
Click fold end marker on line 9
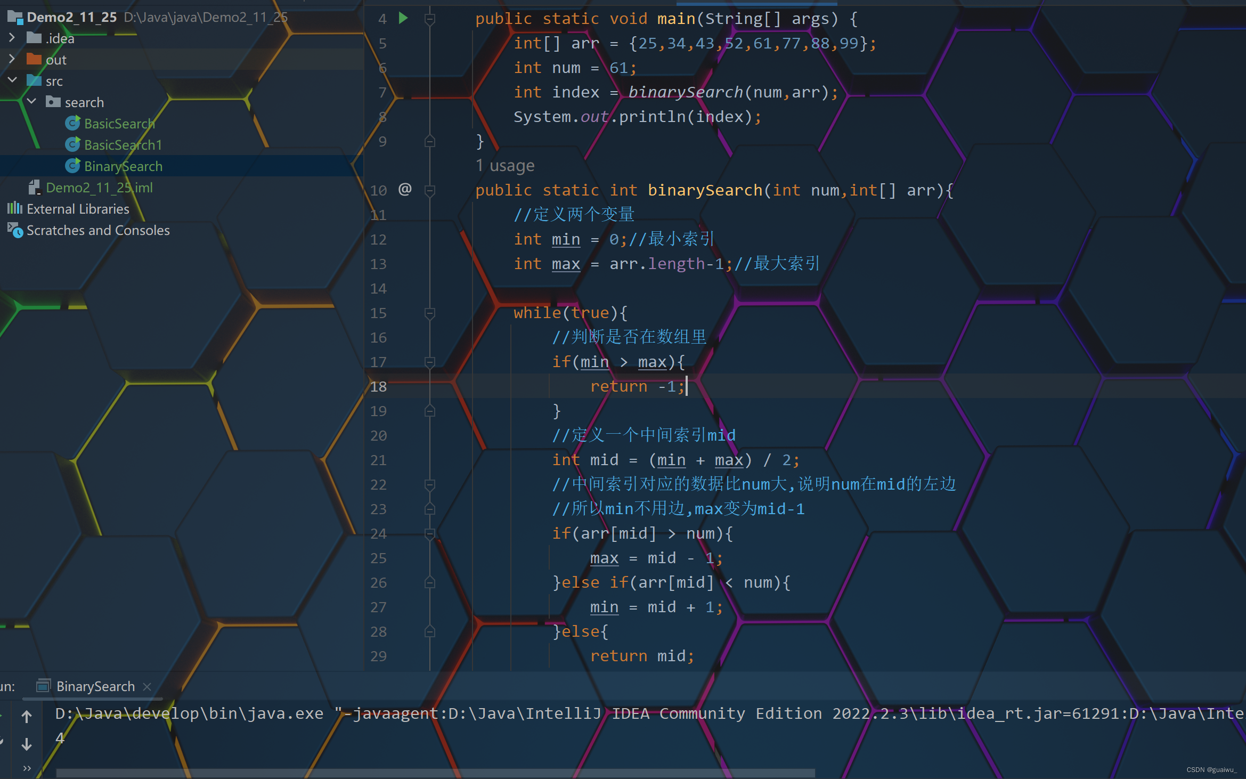tap(430, 142)
